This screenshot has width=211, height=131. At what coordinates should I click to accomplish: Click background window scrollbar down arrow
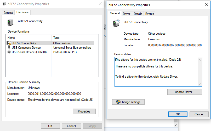pos(175,125)
